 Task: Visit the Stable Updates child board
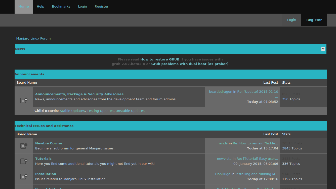point(72,111)
